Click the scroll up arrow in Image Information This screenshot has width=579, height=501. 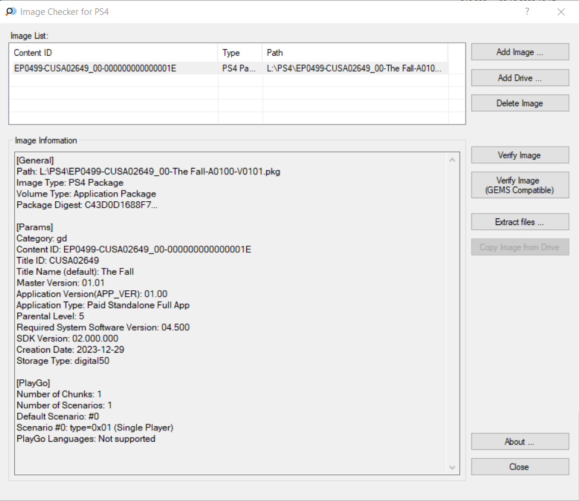(x=452, y=160)
